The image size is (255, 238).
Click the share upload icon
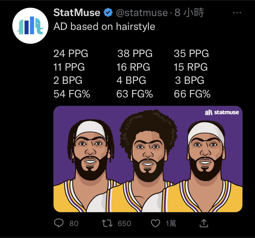204,223
